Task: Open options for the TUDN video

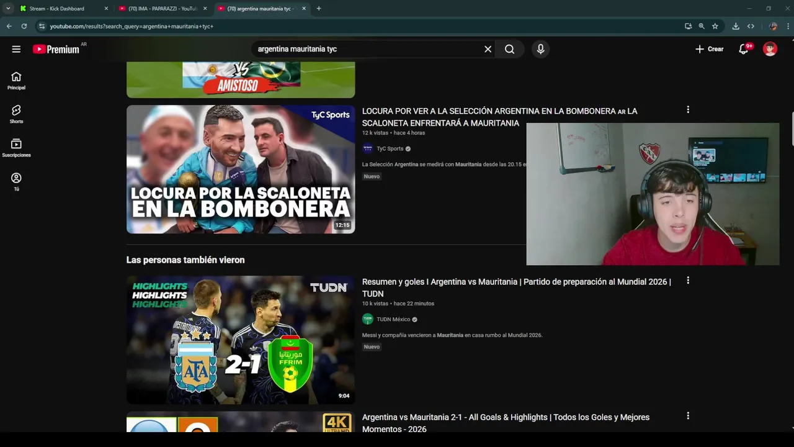Action: tap(687, 281)
